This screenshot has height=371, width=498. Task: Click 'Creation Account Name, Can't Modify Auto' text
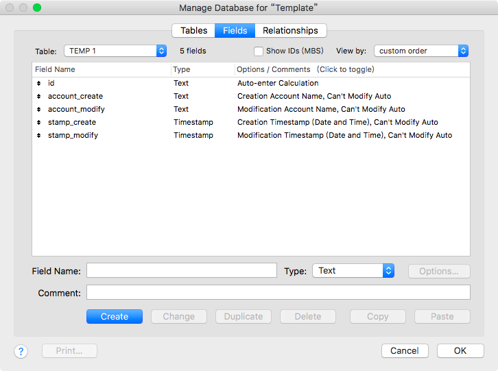coord(314,96)
